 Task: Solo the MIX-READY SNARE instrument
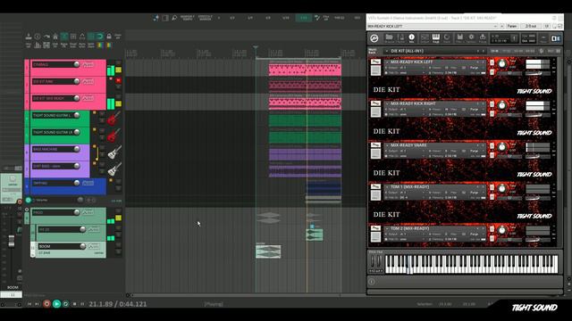492,146
